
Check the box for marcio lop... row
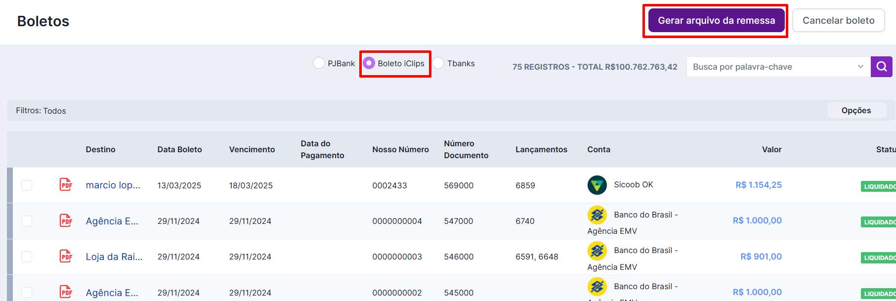pyautogui.click(x=27, y=185)
